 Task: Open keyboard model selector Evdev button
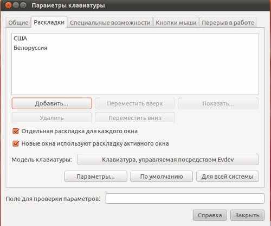click(x=168, y=160)
